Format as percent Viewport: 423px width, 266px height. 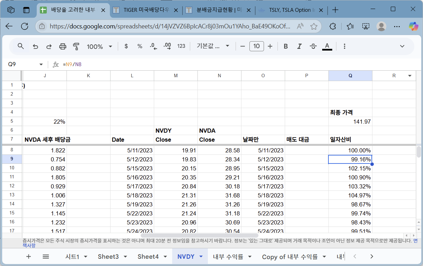(x=140, y=46)
